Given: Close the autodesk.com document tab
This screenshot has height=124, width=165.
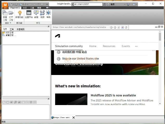Looking at the screenshot, I should pyautogui.click(x=74, y=118).
